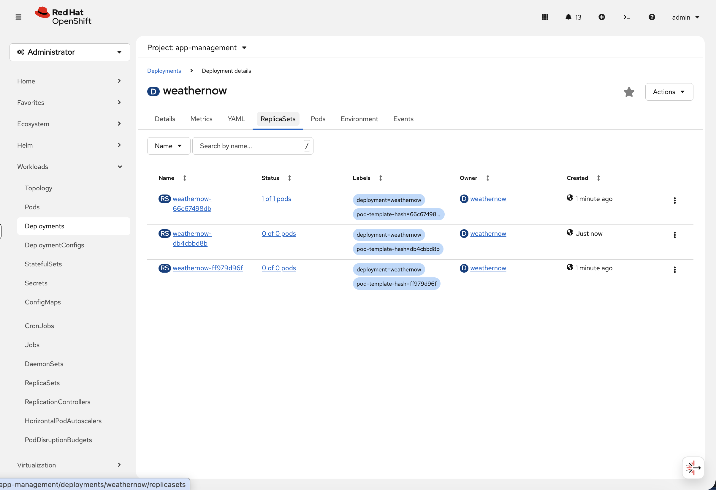Expand the admin user menu

[x=685, y=17]
